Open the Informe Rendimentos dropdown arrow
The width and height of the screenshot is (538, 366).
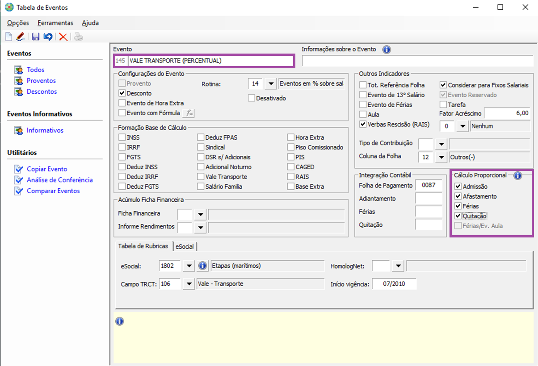pos(201,228)
